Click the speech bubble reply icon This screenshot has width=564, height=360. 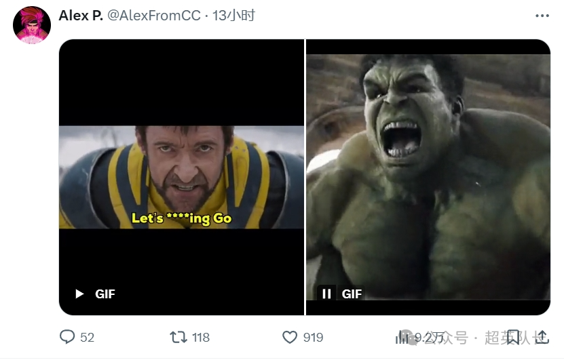tap(67, 337)
